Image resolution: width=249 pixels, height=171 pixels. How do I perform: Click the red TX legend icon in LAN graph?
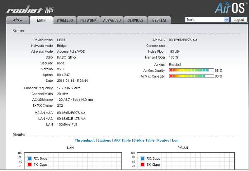click(x=30, y=164)
